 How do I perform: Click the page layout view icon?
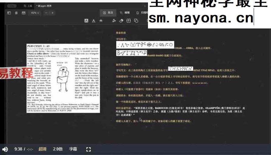(x=23, y=13)
